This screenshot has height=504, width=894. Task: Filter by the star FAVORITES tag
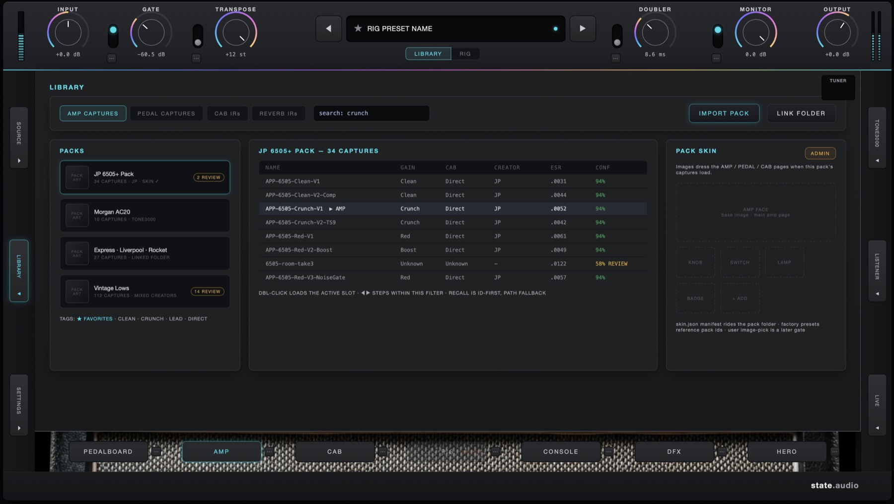(x=94, y=318)
